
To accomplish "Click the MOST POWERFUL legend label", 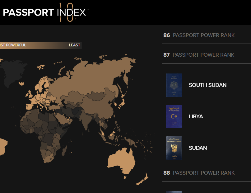I will coord(13,45).
